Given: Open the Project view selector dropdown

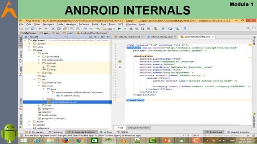Looking at the screenshot, I should coord(46,37).
